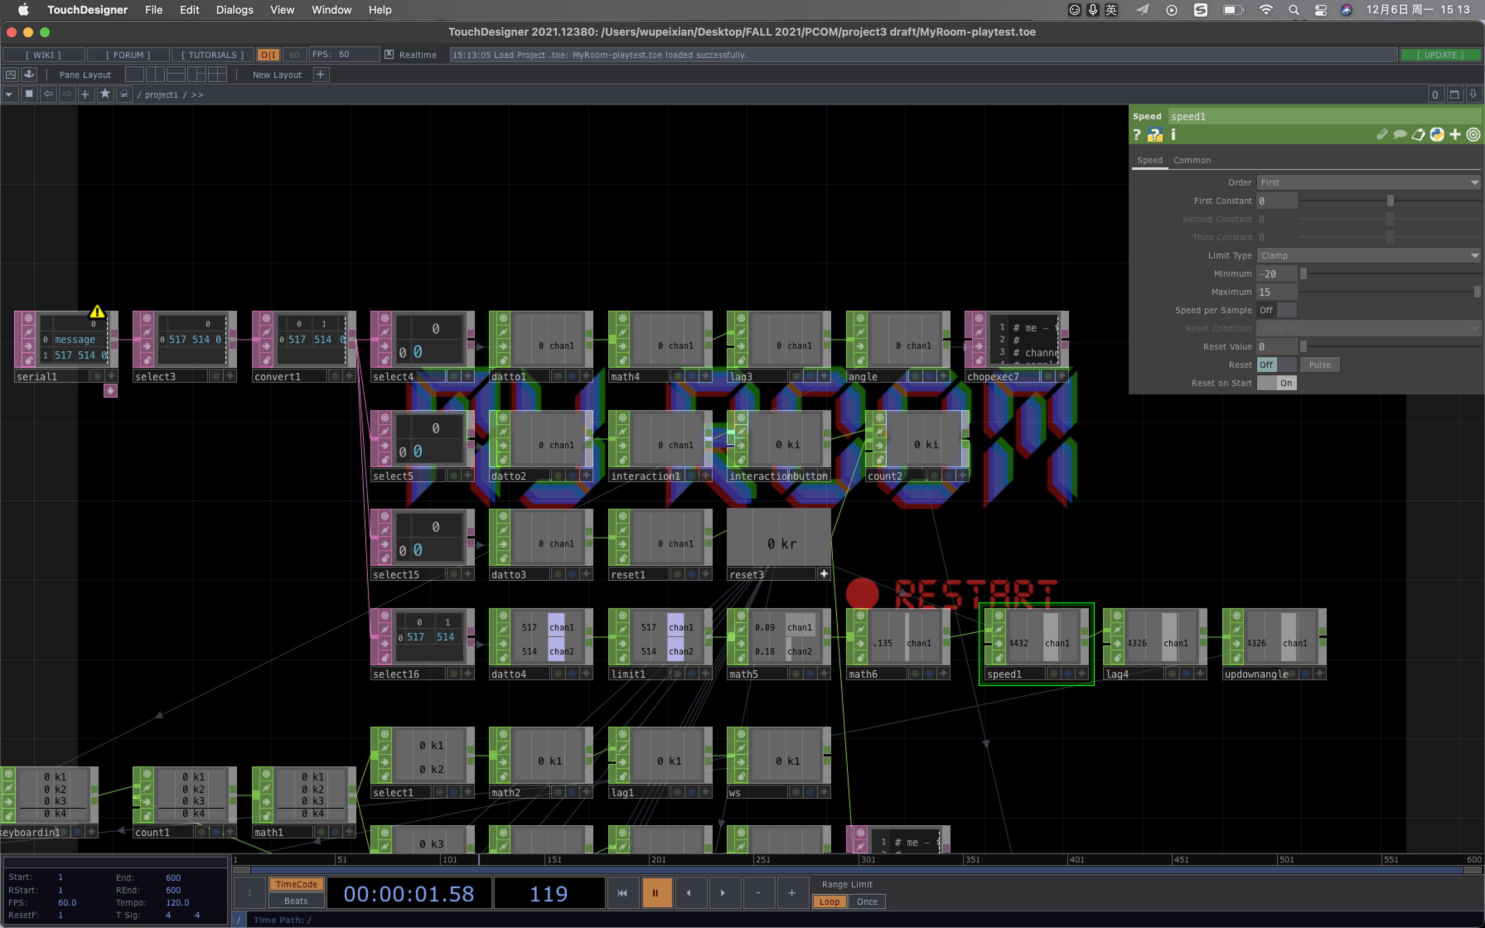Click the project1 path segment

pos(162,94)
